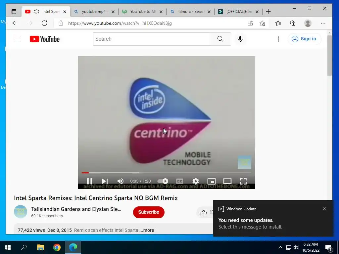Click the channel watermark in video
The image size is (339, 254).
245,162
